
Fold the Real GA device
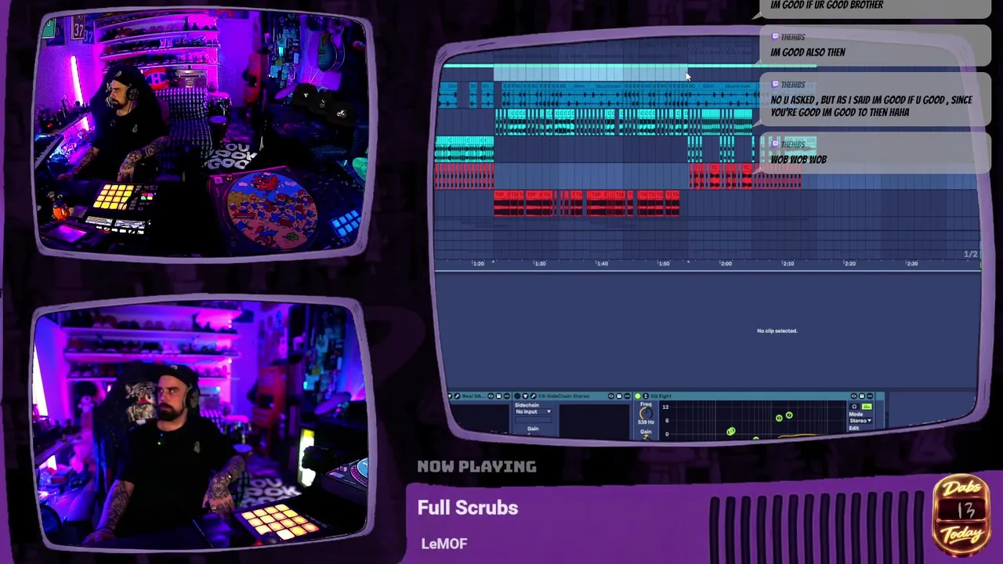tap(450, 396)
